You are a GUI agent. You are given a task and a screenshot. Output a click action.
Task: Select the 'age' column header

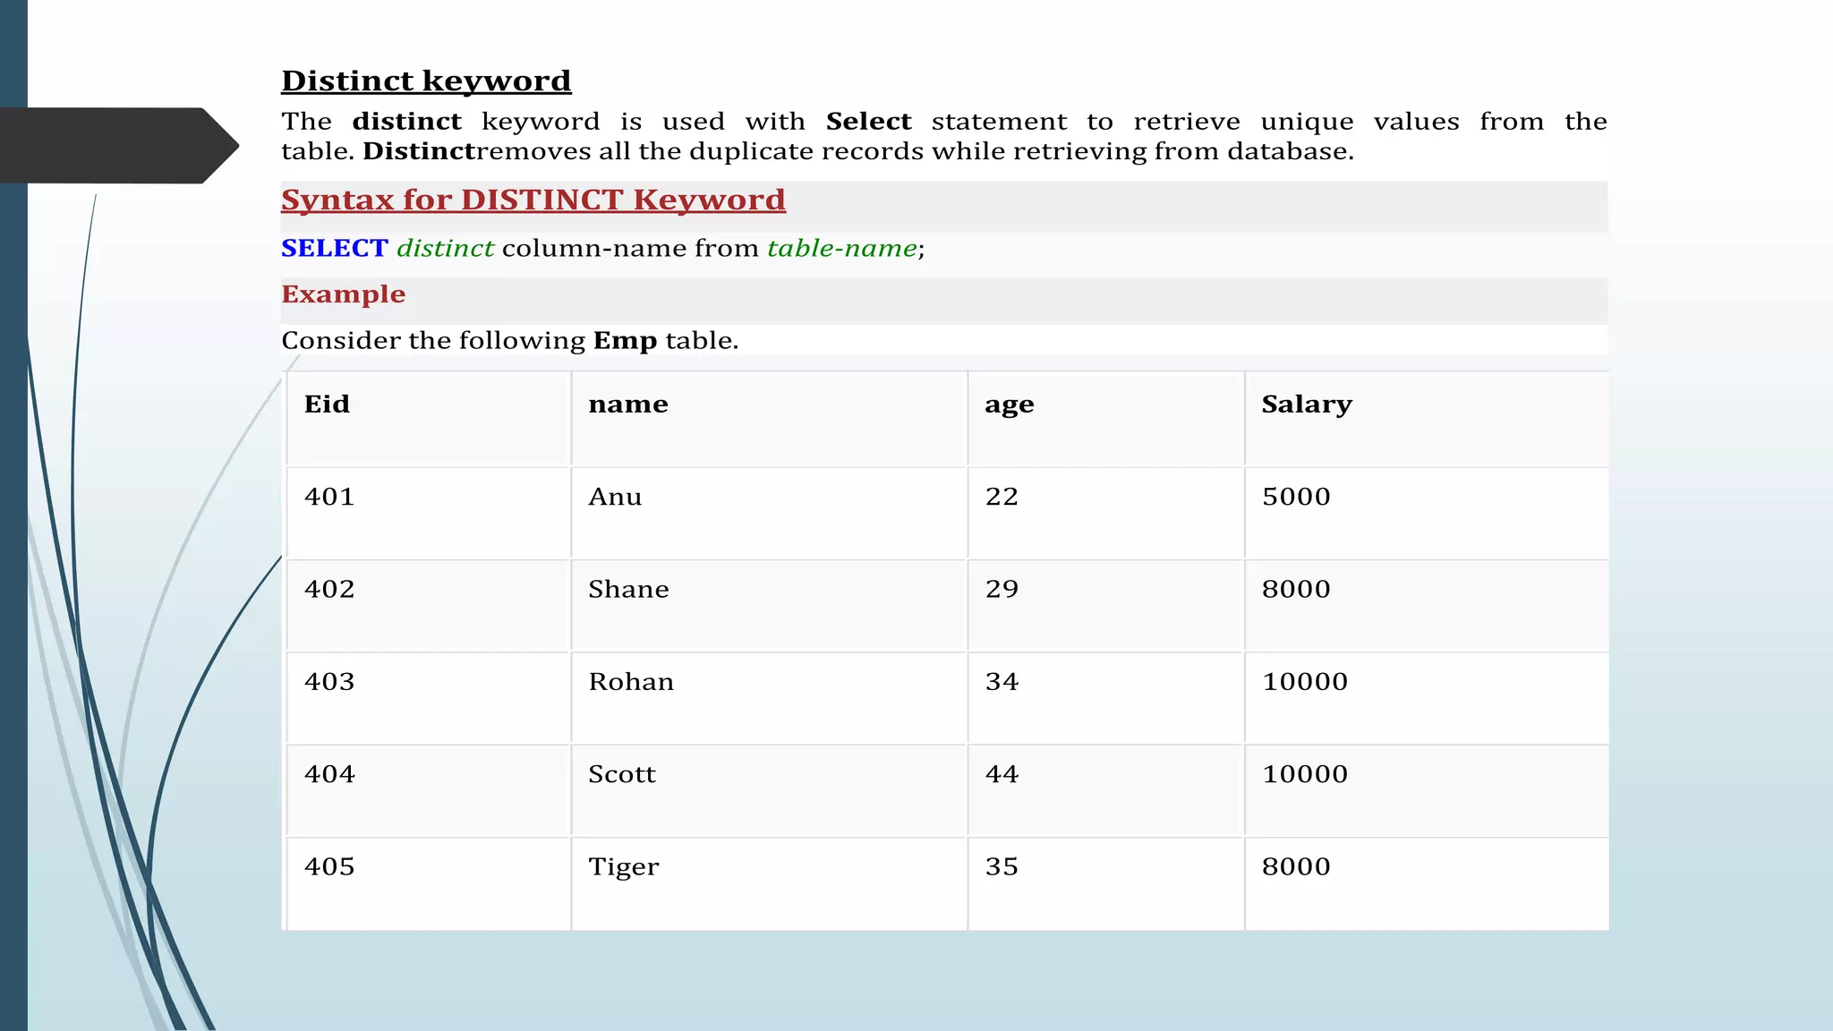pyautogui.click(x=1106, y=419)
